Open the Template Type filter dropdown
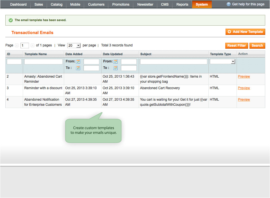The image size is (270, 198). click(x=222, y=62)
